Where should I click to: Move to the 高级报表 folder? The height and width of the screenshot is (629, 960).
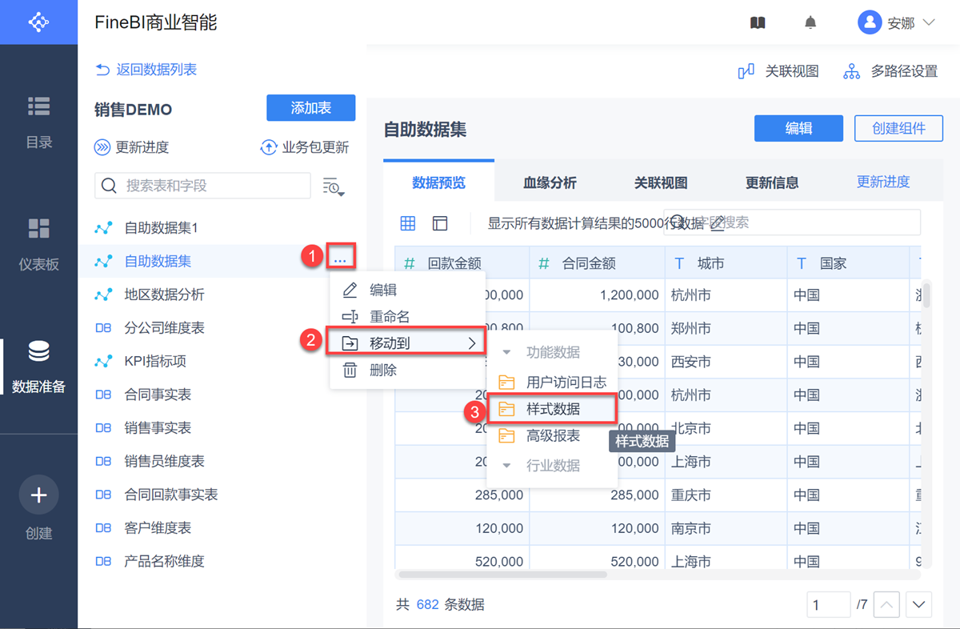[552, 436]
